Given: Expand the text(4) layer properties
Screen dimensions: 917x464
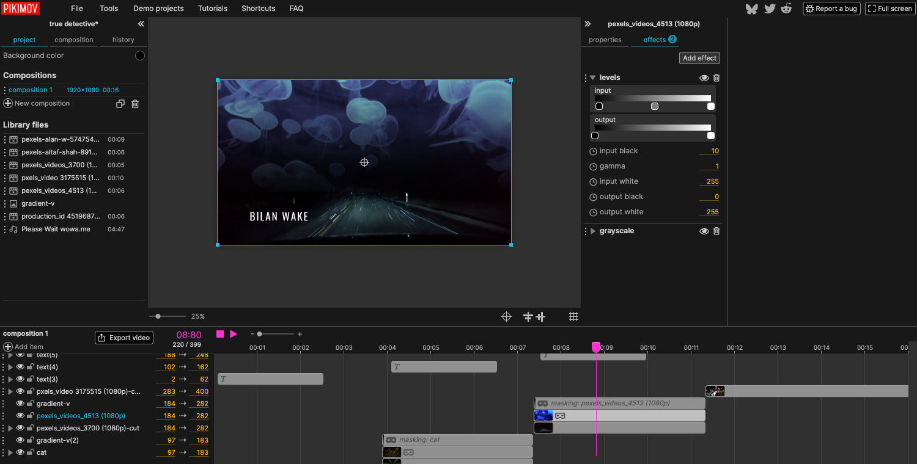Looking at the screenshot, I should [x=10, y=367].
